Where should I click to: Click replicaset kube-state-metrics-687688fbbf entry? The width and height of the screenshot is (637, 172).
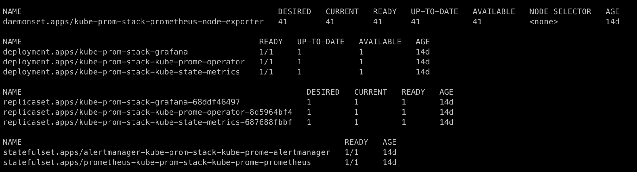(x=147, y=122)
